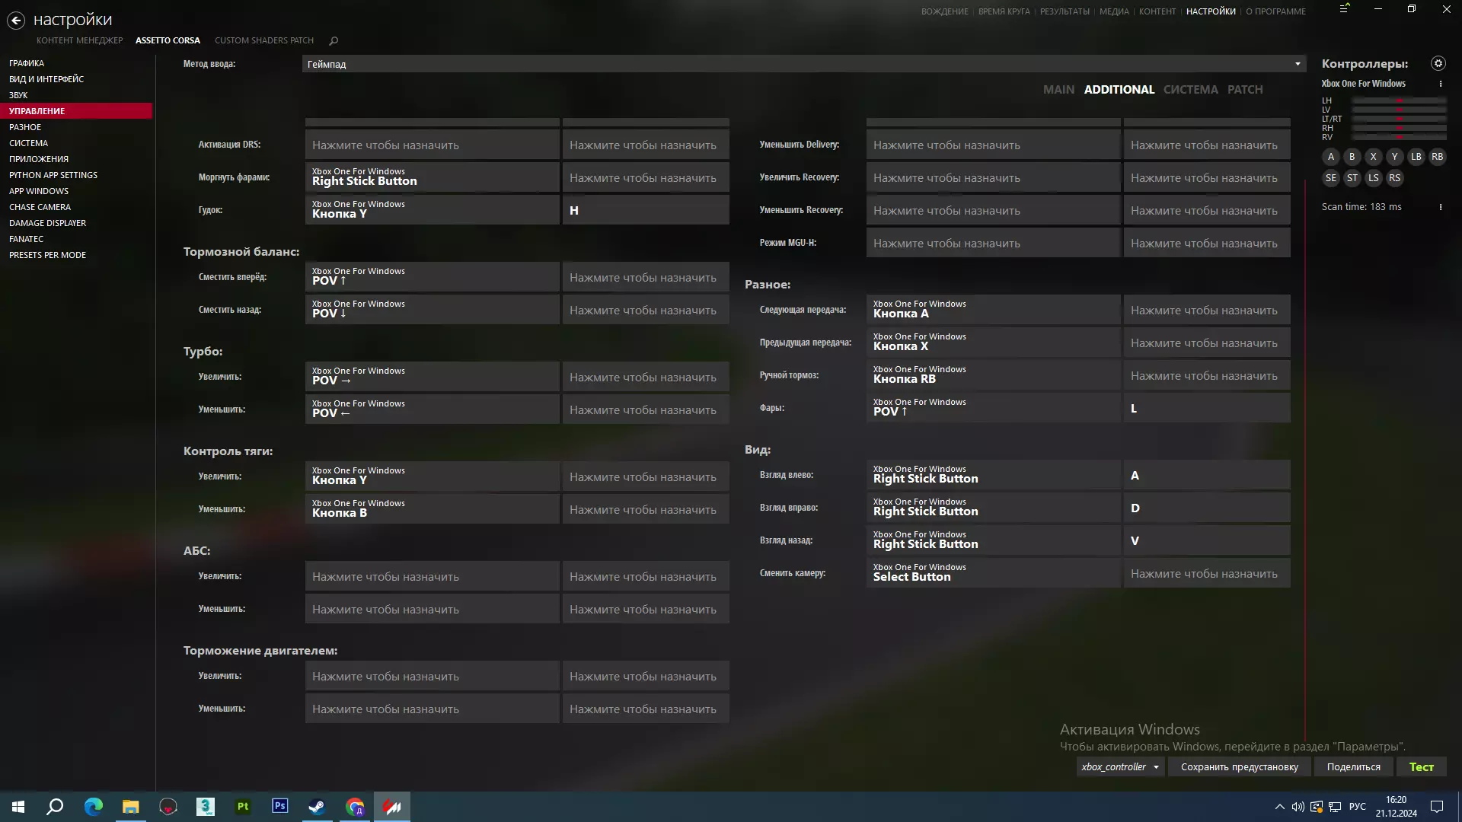Open the controllers gear settings icon
The image size is (1462, 822).
(1438, 63)
